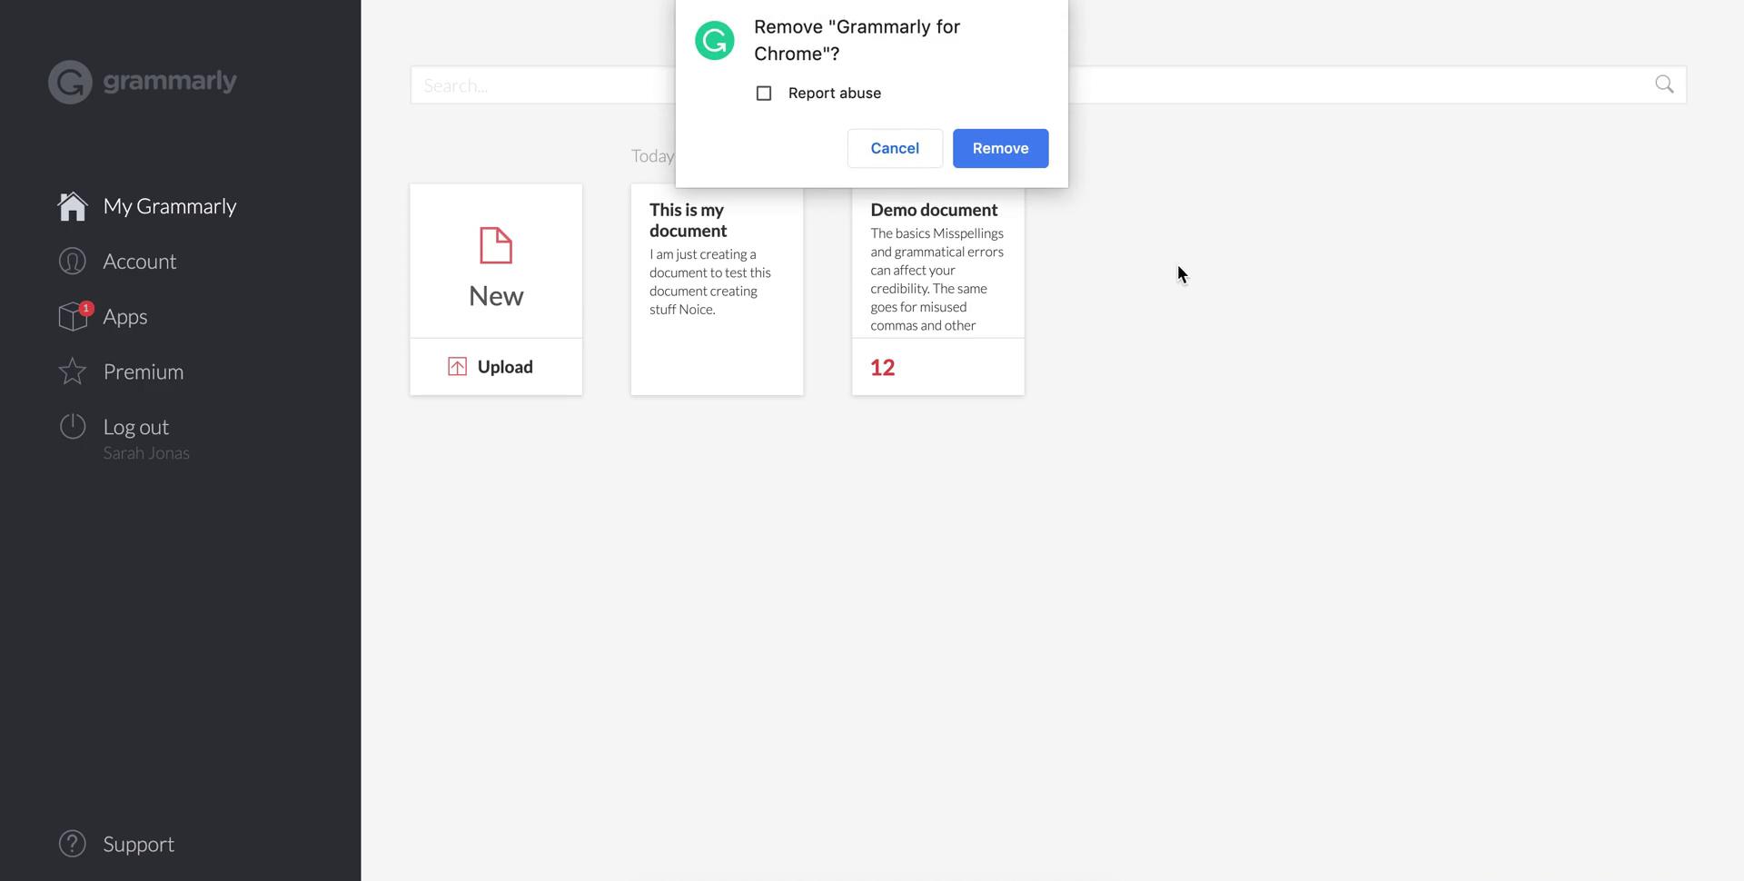Go to Apps in sidebar
Image resolution: width=1744 pixels, height=881 pixels.
125,317
